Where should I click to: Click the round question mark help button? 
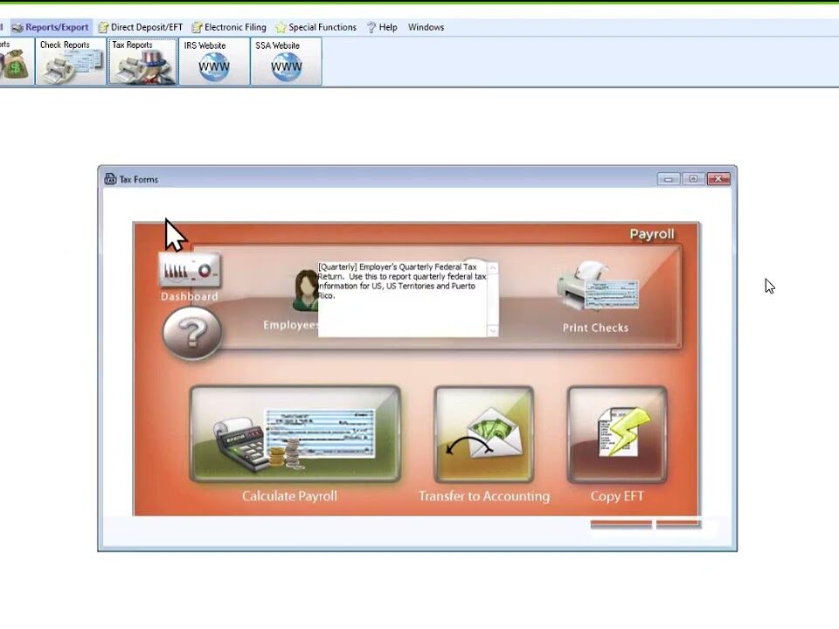pyautogui.click(x=191, y=333)
